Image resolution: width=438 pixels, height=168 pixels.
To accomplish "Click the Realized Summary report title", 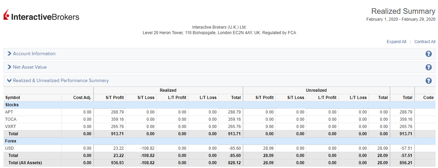I will pos(403,11).
